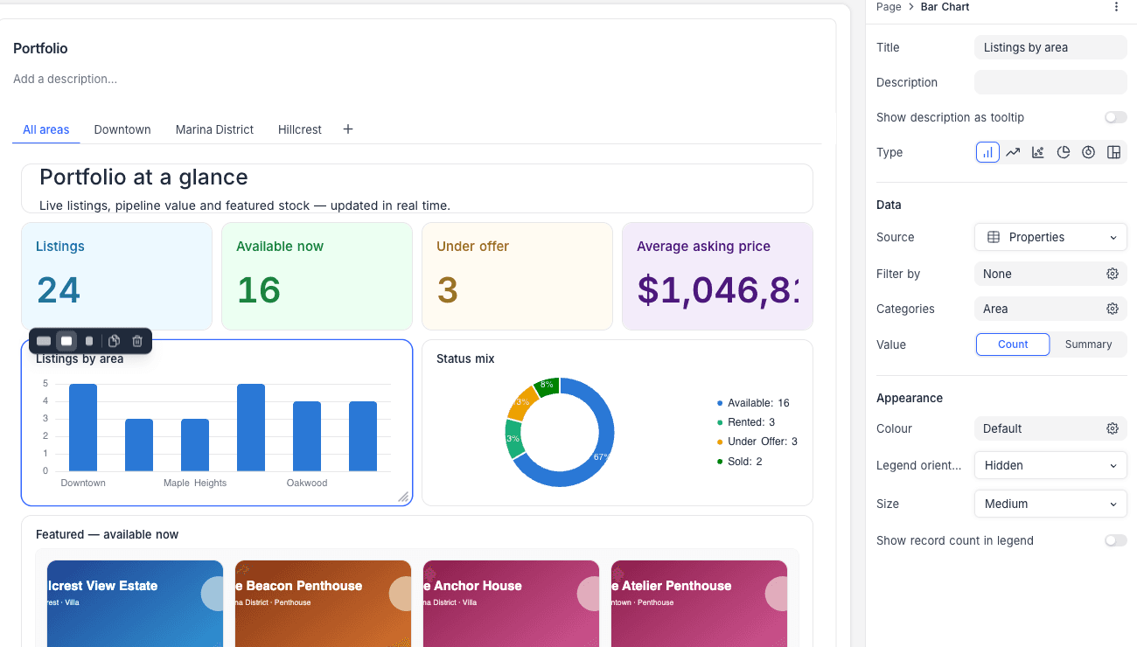Set the chart widget to medium width
The width and height of the screenshot is (1137, 647).
point(66,341)
